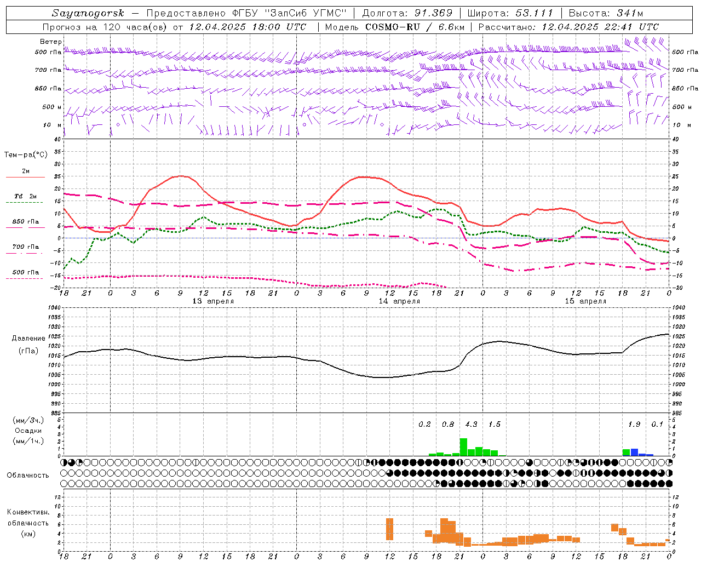This screenshot has height=561, width=701.
Task: Click the Модель COSMO-RU / 6.6км label
Action: click(x=394, y=27)
